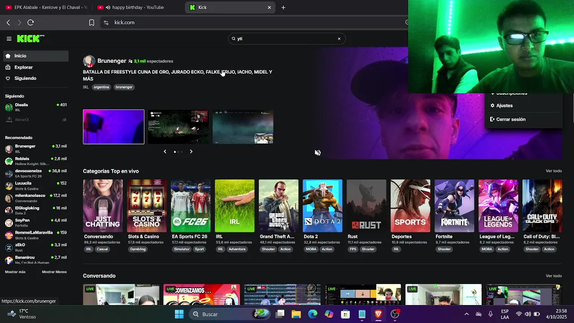Open a new browser tab
The height and width of the screenshot is (323, 574).
pyautogui.click(x=283, y=8)
